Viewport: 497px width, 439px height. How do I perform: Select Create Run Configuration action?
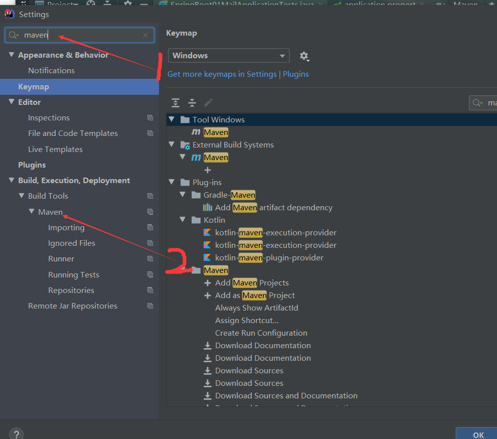pyautogui.click(x=261, y=333)
